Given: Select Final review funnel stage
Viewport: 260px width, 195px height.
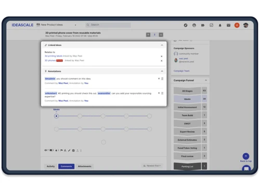Looking at the screenshot, I should point(187,156).
